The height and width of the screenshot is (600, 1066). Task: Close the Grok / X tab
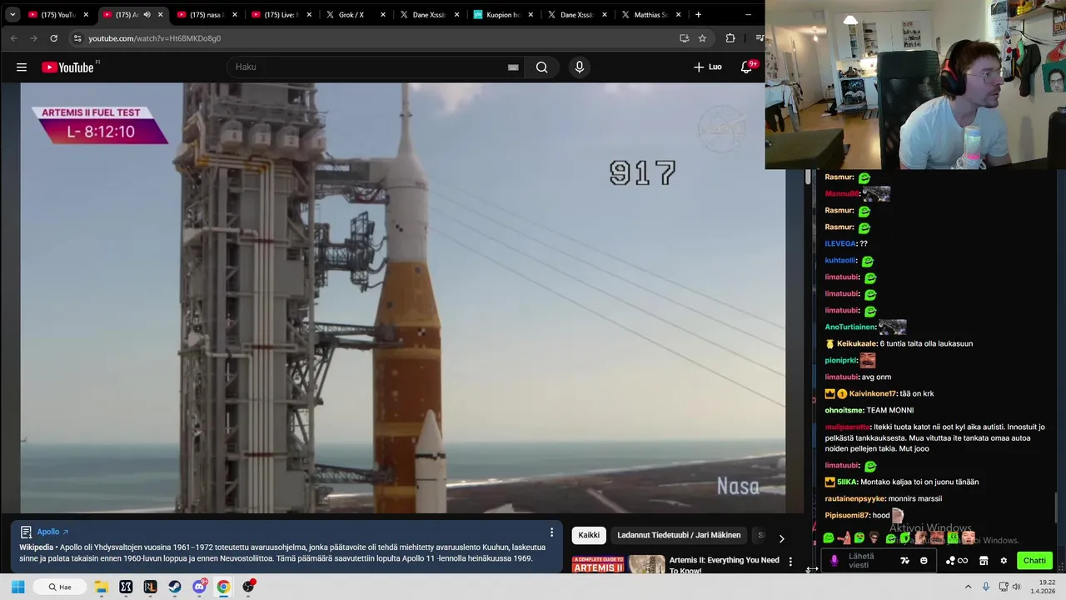[383, 14]
